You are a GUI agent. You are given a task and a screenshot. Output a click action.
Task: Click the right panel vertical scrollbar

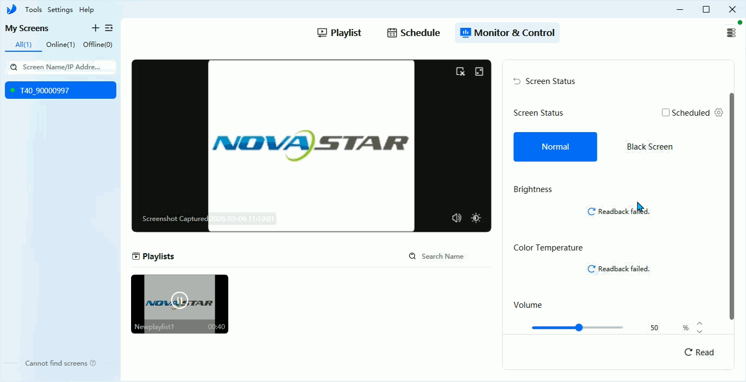(x=732, y=206)
